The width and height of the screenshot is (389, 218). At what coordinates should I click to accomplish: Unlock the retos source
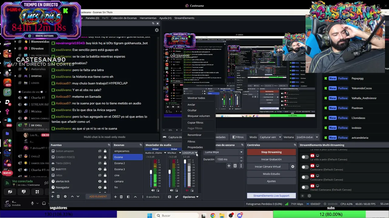click(x=105, y=175)
